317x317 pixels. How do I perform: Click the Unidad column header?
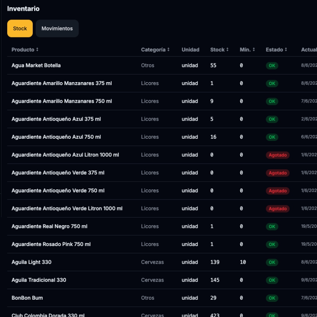(191, 50)
